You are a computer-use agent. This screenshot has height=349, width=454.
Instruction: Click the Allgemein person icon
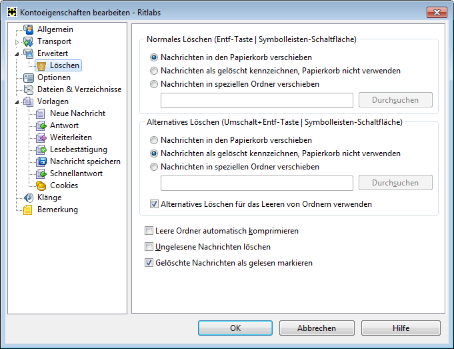29,29
